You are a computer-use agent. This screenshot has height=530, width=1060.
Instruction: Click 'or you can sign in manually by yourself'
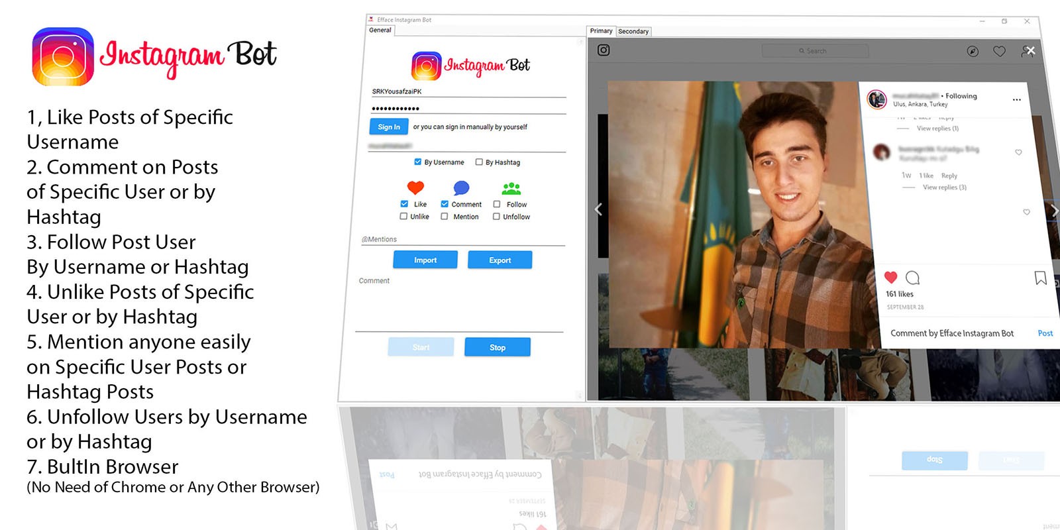(x=470, y=127)
